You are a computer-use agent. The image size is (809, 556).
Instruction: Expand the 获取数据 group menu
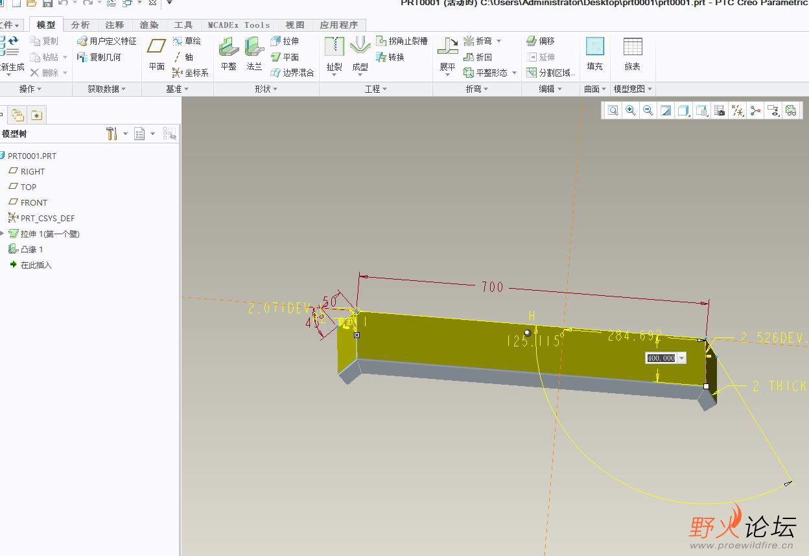tap(107, 89)
